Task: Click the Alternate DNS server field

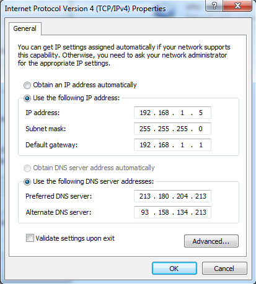Action: coord(172,212)
